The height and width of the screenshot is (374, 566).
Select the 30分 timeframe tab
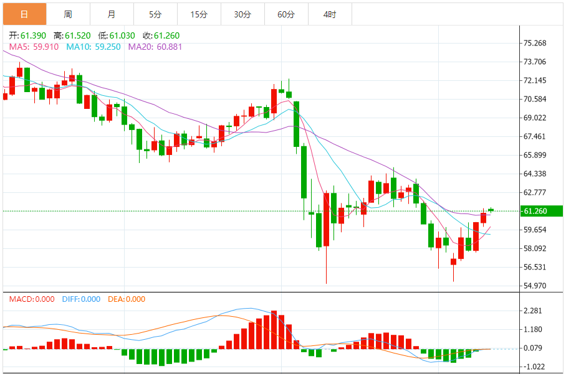point(242,14)
